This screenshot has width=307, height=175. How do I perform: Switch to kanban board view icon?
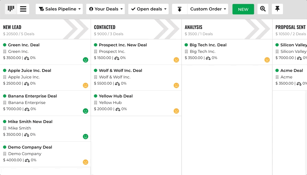pos(11,9)
